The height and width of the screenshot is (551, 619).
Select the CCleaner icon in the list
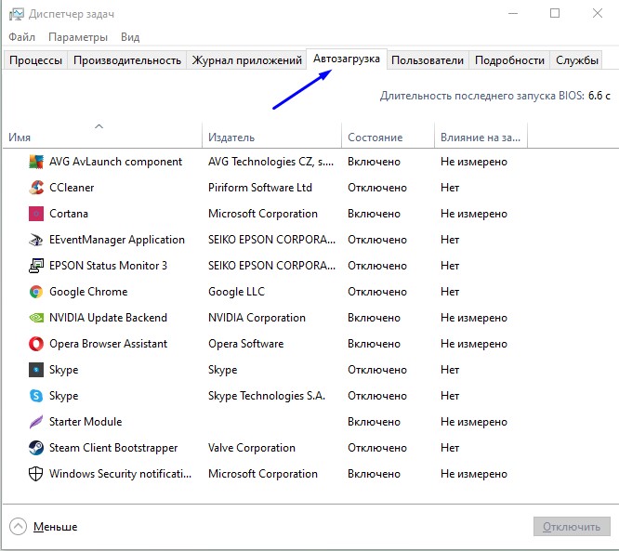click(x=36, y=188)
